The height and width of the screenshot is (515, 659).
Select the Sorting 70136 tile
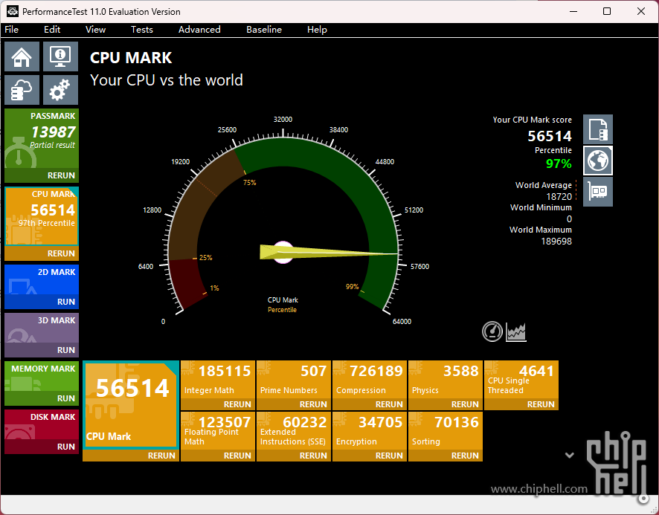[x=446, y=431]
